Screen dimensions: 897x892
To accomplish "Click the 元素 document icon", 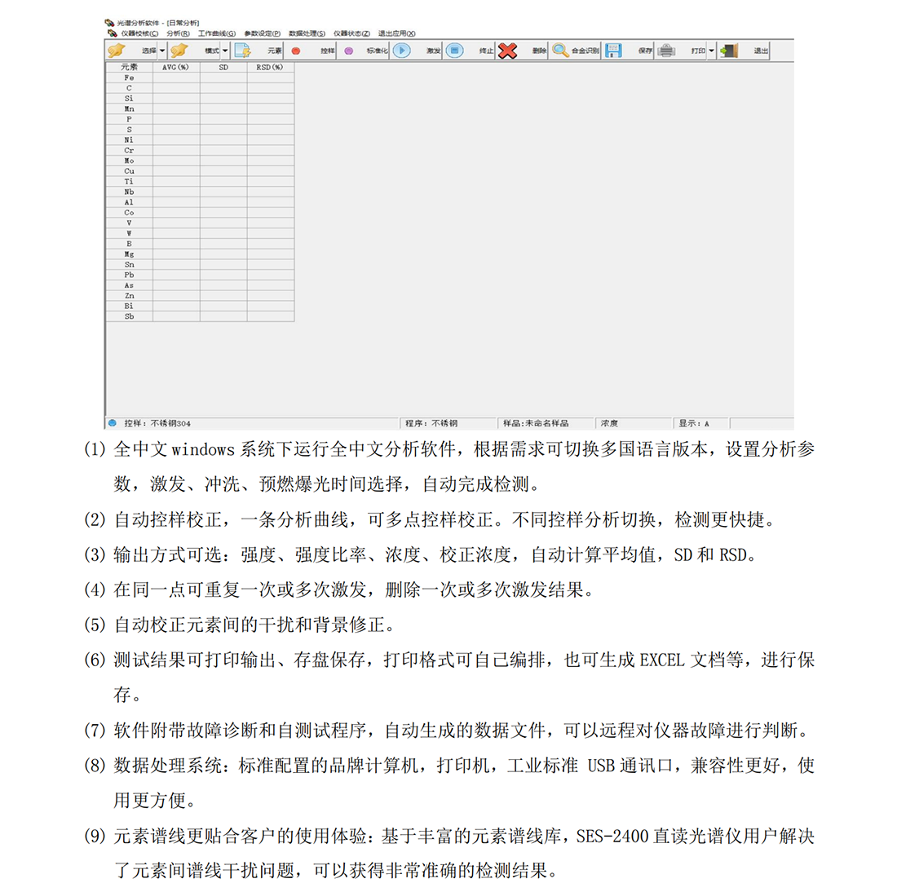I will coord(242,51).
